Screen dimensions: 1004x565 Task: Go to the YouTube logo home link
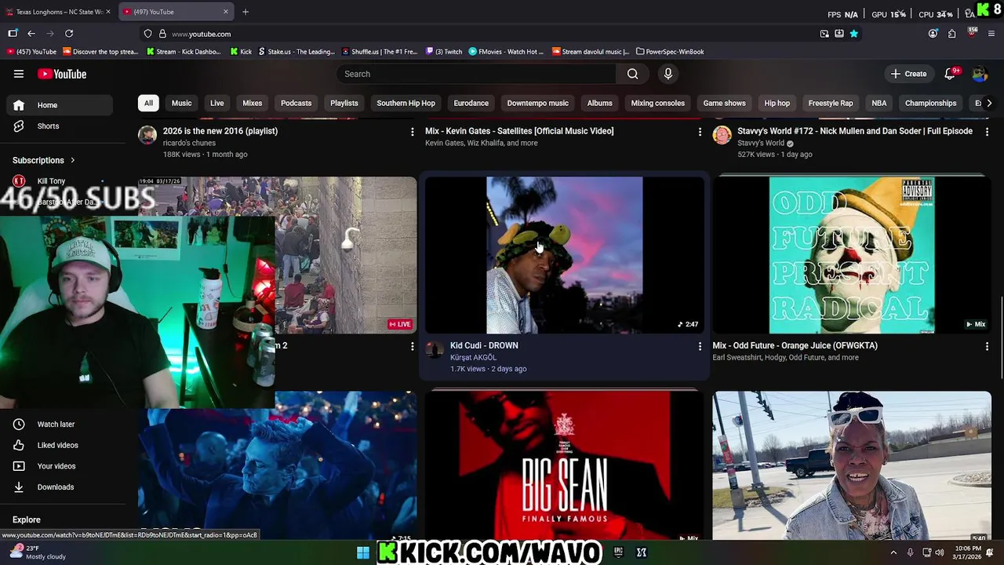pyautogui.click(x=62, y=74)
